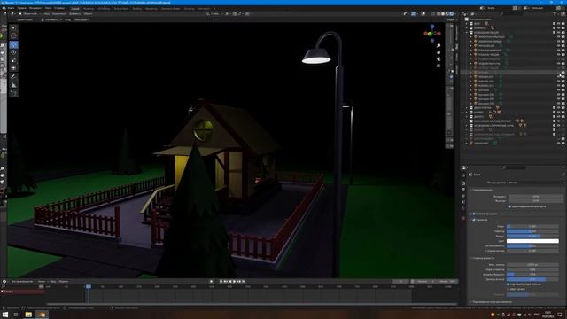Open the viewport Add menu
The image size is (567, 319).
tap(74, 14)
